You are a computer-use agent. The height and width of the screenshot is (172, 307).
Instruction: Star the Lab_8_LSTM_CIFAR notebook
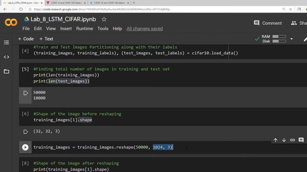tap(104, 19)
